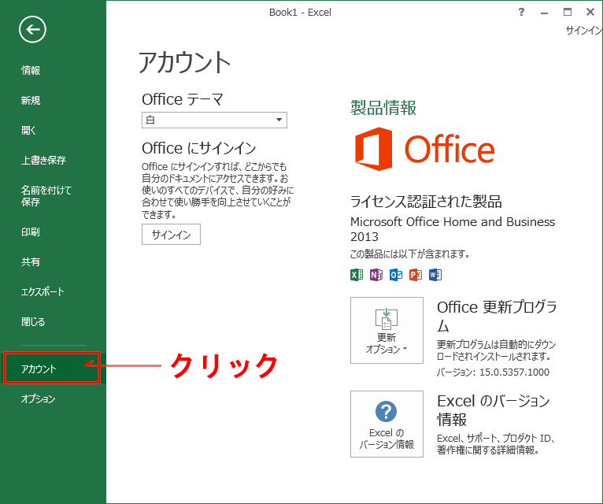Select 新規 in the sidebar

[x=31, y=101]
